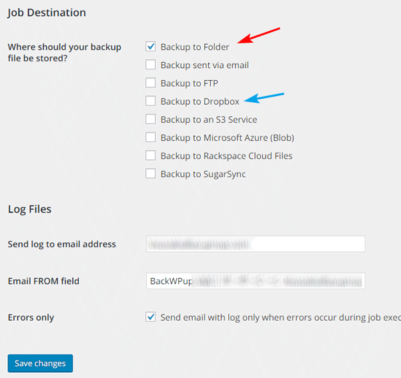Click 'Where should your backup file be stored?' label
The width and height of the screenshot is (401, 378).
(x=65, y=53)
